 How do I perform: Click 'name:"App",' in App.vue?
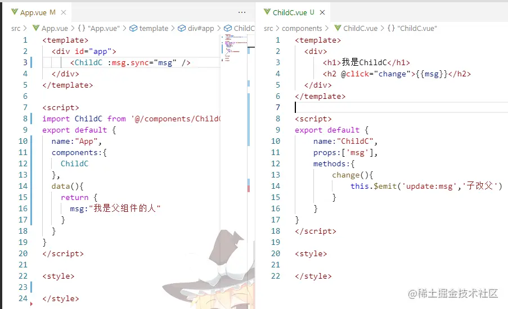coord(77,142)
